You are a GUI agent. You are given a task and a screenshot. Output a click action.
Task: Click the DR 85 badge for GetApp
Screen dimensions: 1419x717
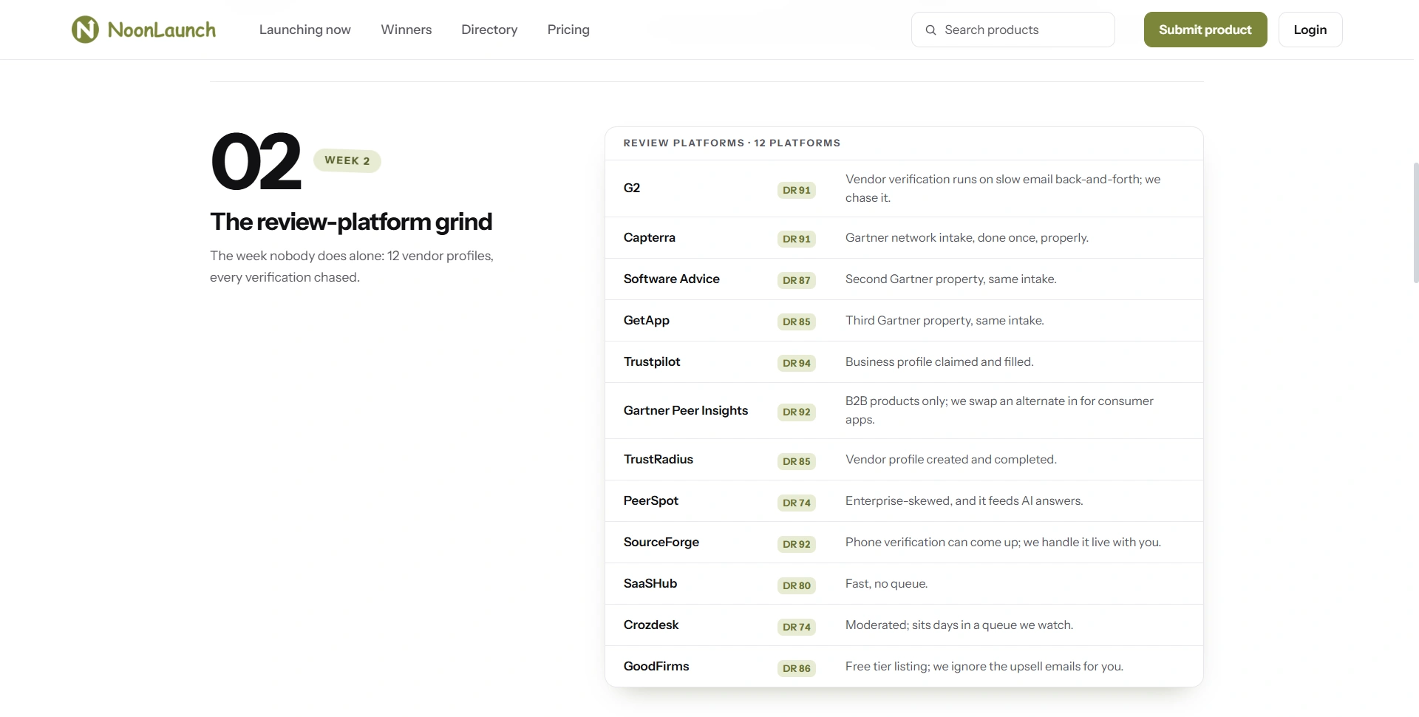coord(797,322)
